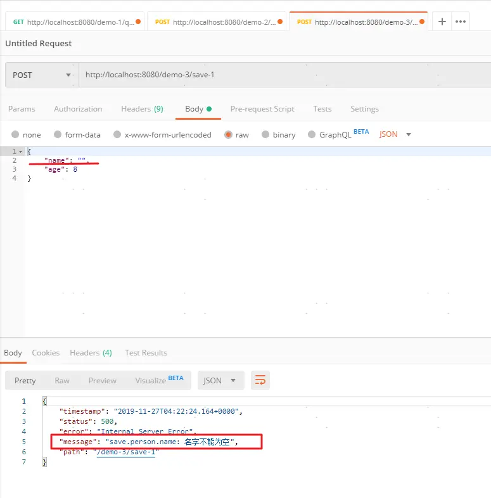Switch response view to Preview
The image size is (491, 498).
(x=102, y=381)
